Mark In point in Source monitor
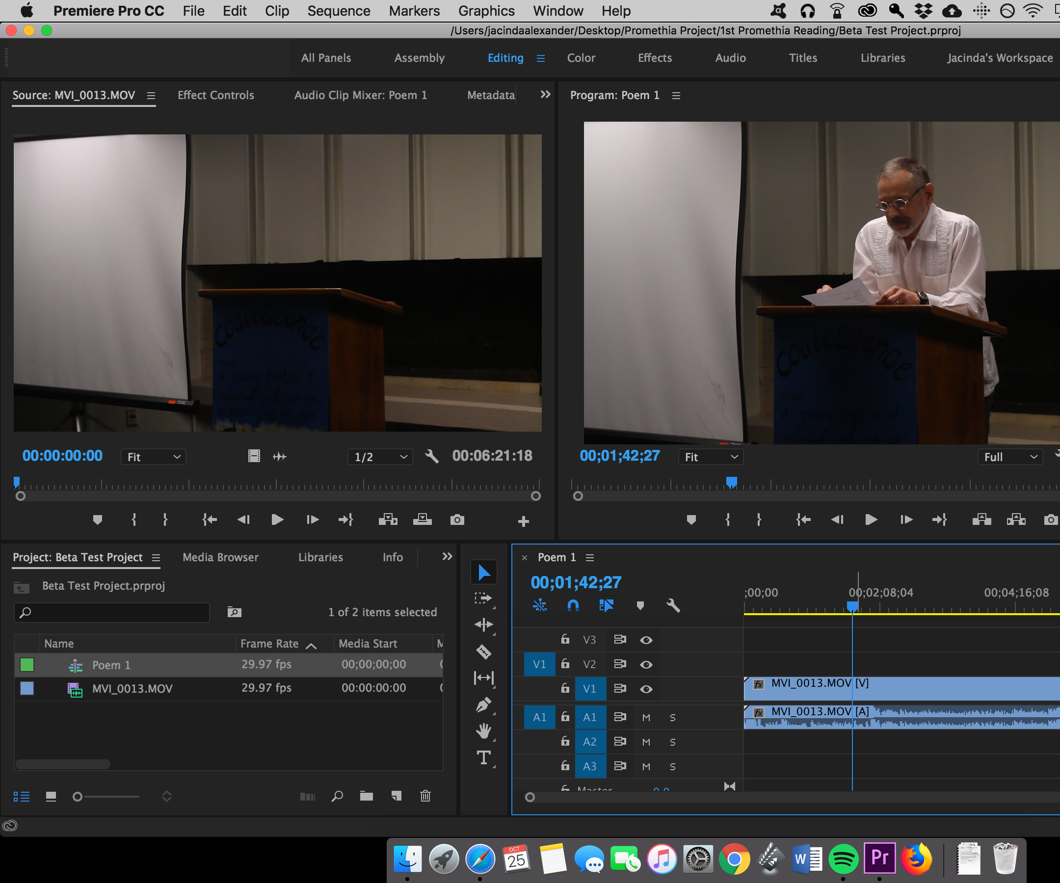1060x883 pixels. (x=134, y=519)
